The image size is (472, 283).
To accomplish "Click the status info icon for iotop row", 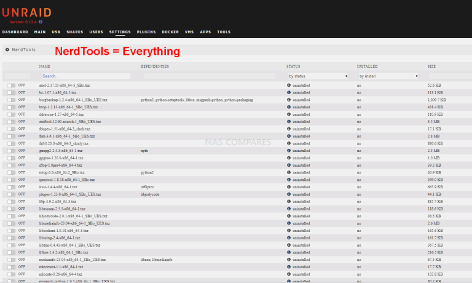I will point(289,172).
